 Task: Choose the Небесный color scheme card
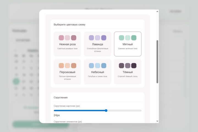pyautogui.click(x=97, y=72)
